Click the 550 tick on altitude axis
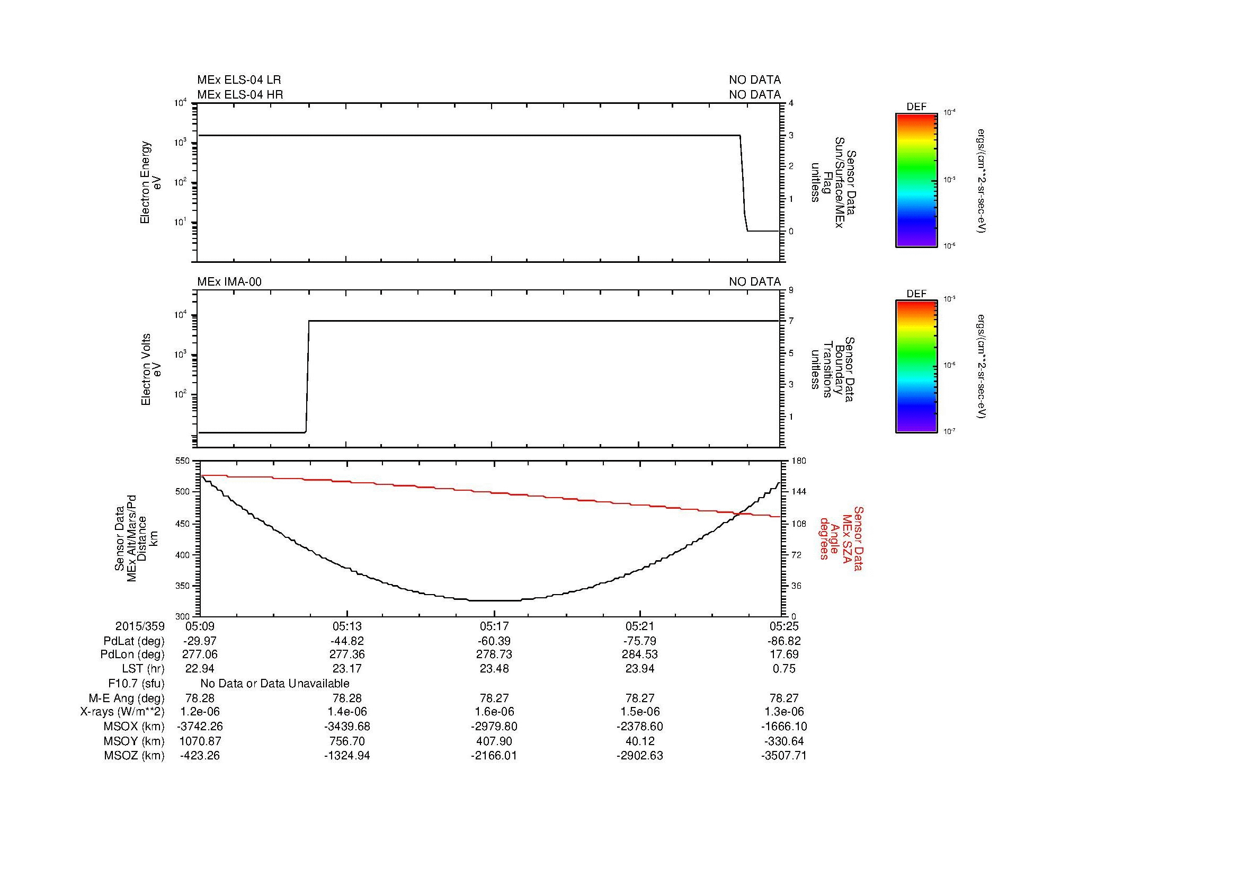This screenshot has height=876, width=1239. 183,461
